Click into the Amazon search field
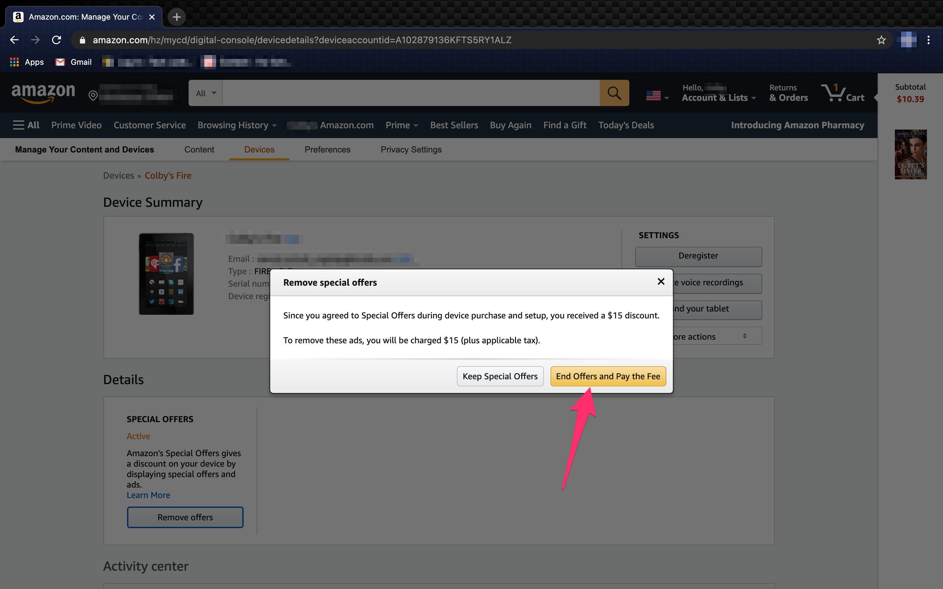This screenshot has height=589, width=943. point(410,93)
